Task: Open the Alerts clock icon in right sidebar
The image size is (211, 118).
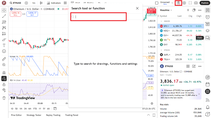Action: pos(207,17)
